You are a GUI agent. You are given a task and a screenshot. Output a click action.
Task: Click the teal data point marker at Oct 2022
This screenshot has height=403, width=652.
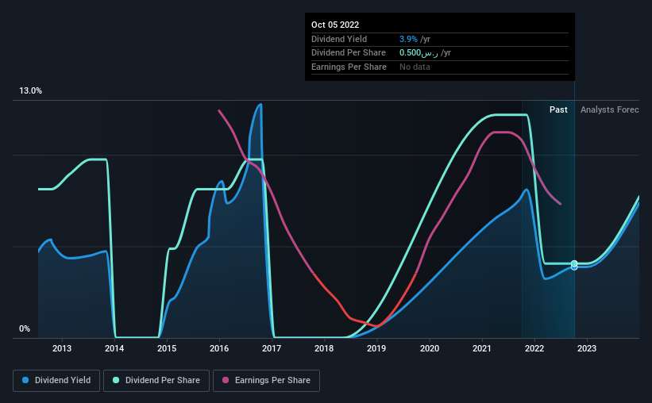point(574,263)
